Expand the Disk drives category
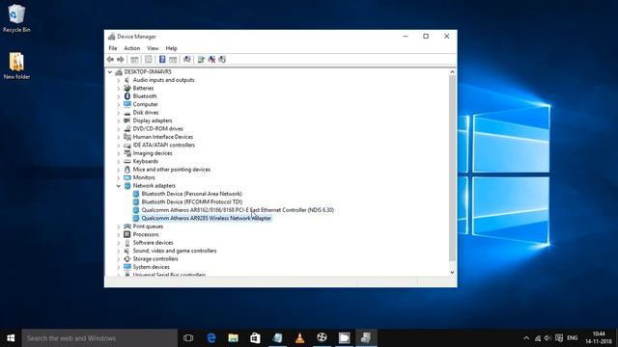 click(x=118, y=113)
